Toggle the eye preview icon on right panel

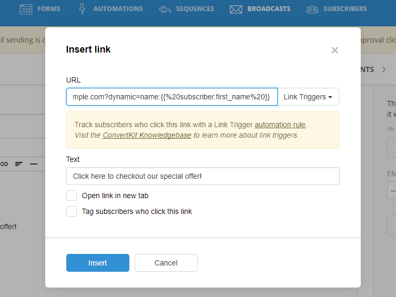[x=391, y=129]
